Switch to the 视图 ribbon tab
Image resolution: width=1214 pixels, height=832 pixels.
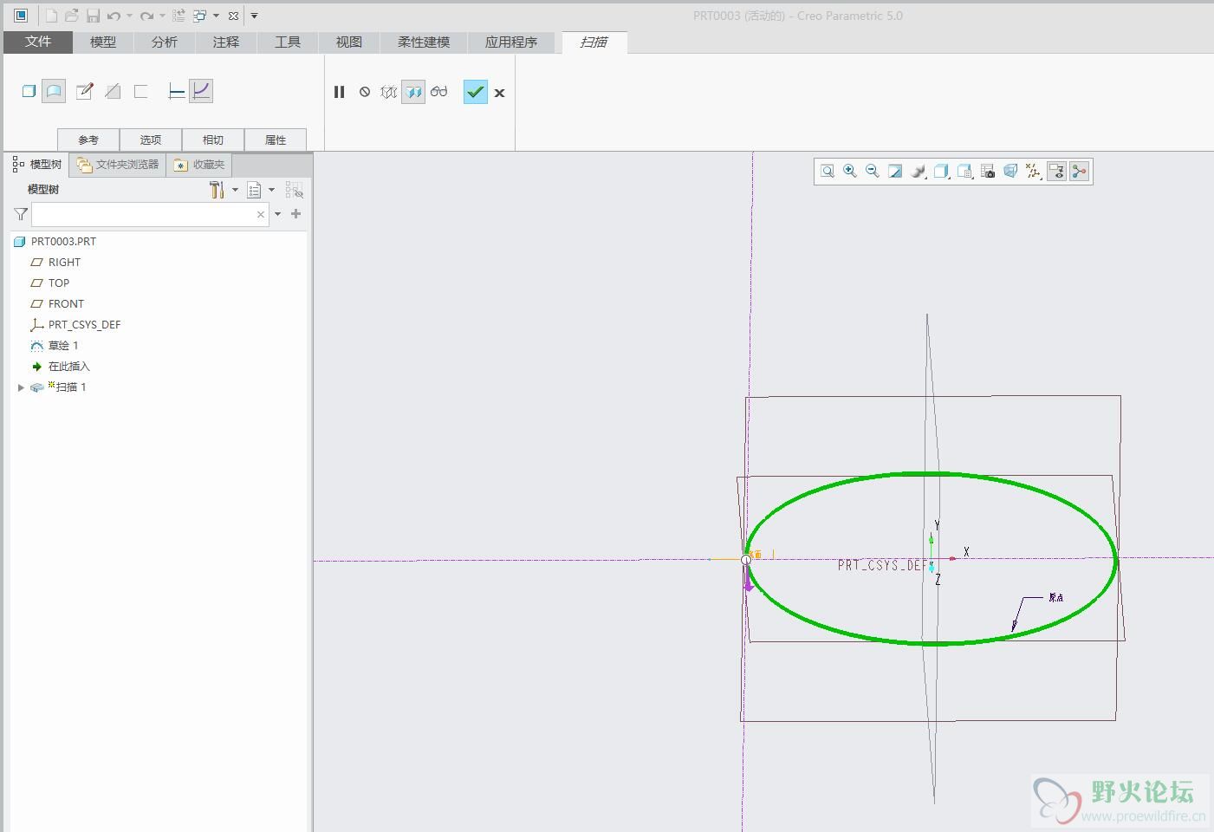[x=349, y=42]
